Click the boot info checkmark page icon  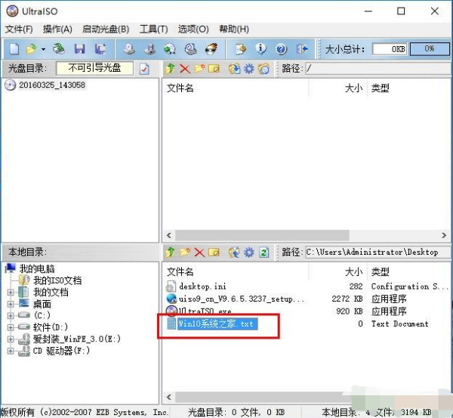tap(144, 69)
